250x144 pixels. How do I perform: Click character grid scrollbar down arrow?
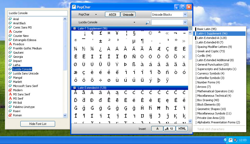coord(190,121)
